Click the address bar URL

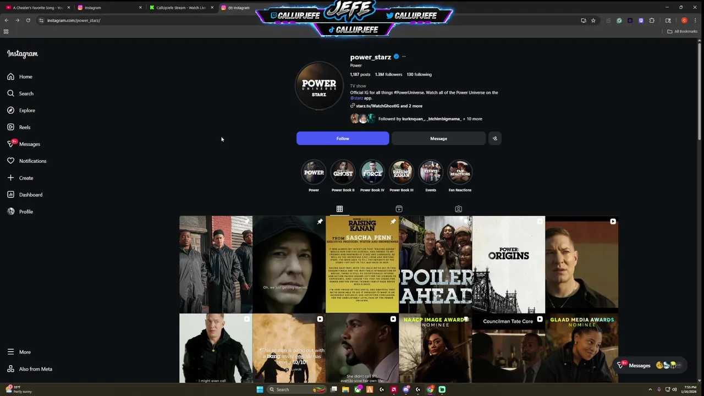pyautogui.click(x=74, y=20)
